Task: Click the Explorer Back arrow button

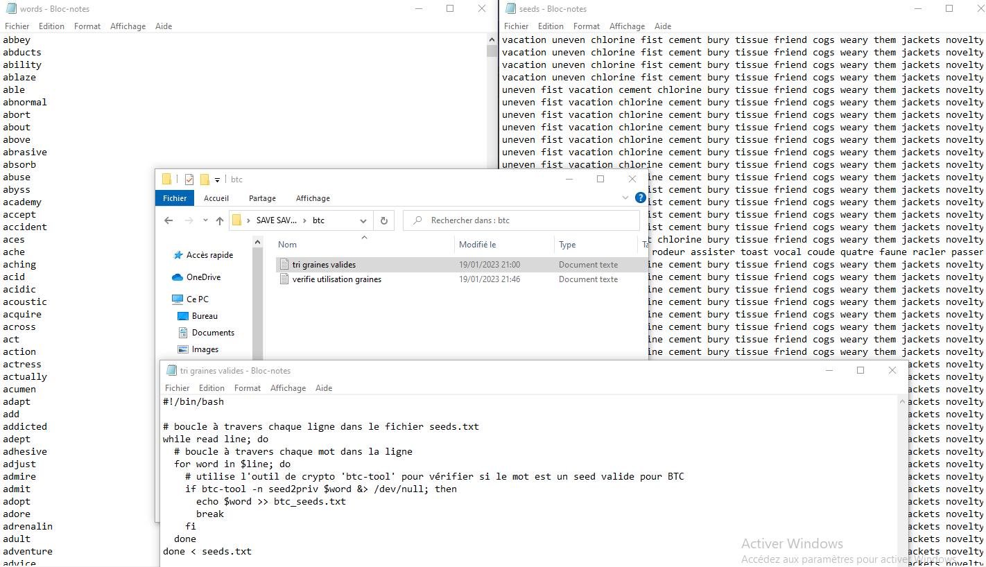Action: click(x=168, y=220)
